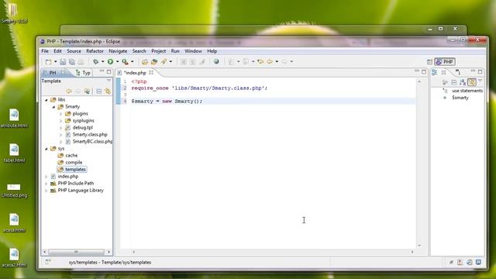
Task: Toggle alphabetical sort in Outline toolbar
Action: [463, 82]
